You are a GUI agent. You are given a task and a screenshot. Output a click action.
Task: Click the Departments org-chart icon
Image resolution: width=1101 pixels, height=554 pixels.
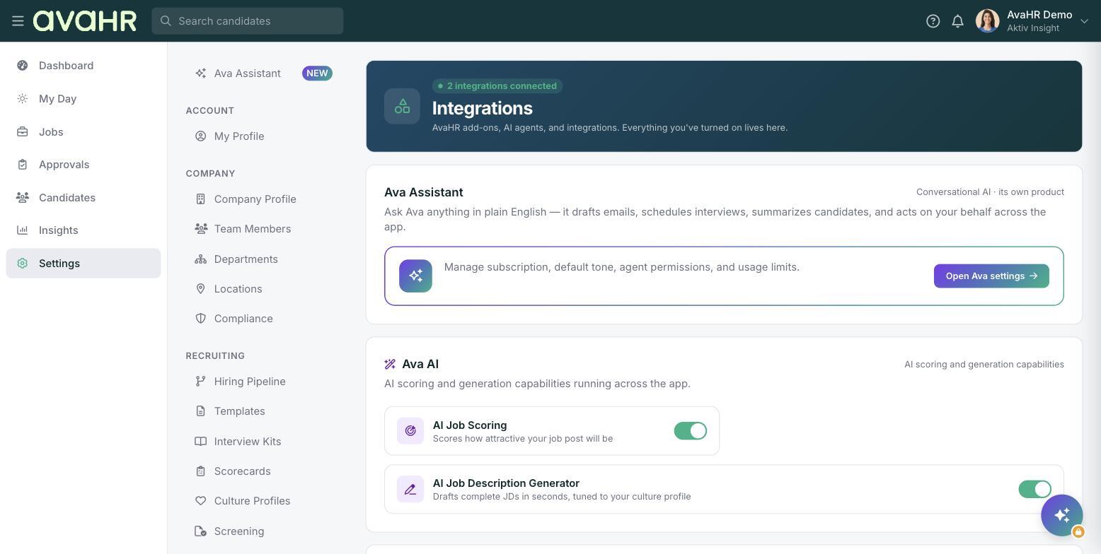(x=201, y=259)
